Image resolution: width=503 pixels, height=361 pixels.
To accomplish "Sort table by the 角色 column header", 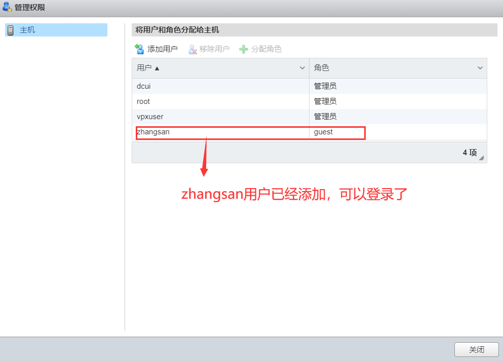I will click(398, 68).
